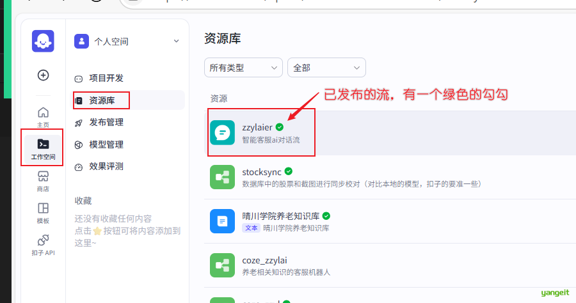576x303 pixels.
Task: Click the 文本 tag label
Action: tap(252, 228)
